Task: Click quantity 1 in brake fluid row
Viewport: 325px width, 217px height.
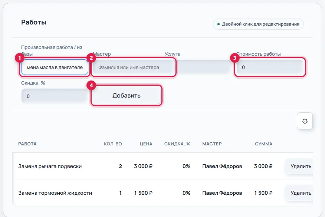Action: coord(121,193)
